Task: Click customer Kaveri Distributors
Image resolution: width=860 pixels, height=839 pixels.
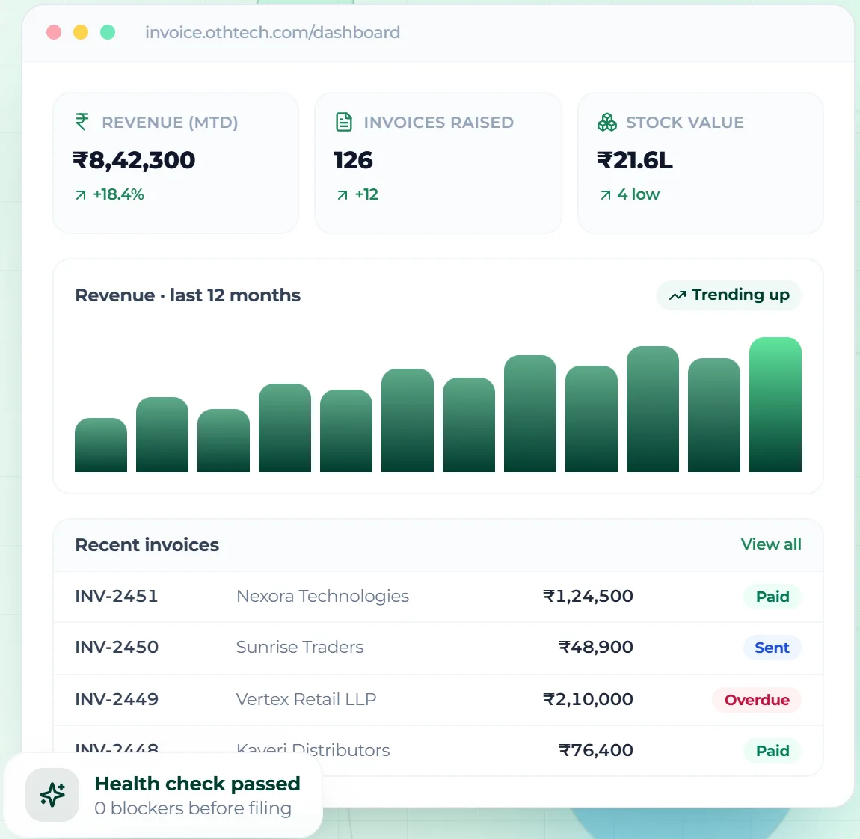Action: [313, 749]
